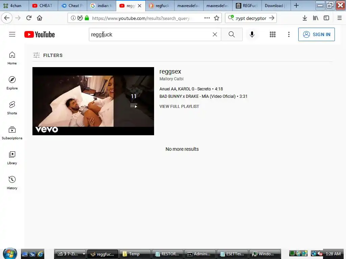The width and height of the screenshot is (346, 259).
Task: Open the Downloads panel
Action: tap(305, 18)
